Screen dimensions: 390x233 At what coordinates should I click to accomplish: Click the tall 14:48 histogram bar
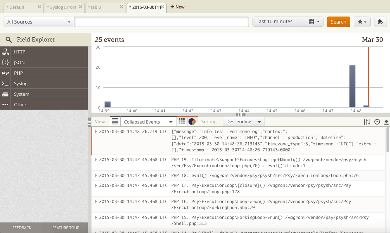pos(352,86)
